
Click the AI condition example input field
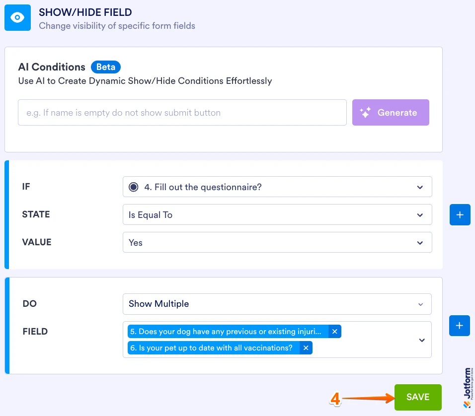182,112
